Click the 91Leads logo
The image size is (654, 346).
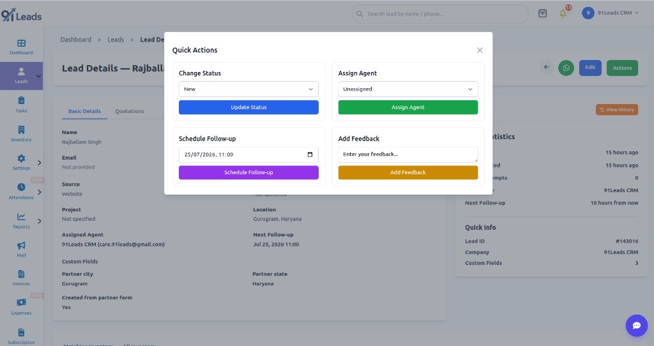21,15
